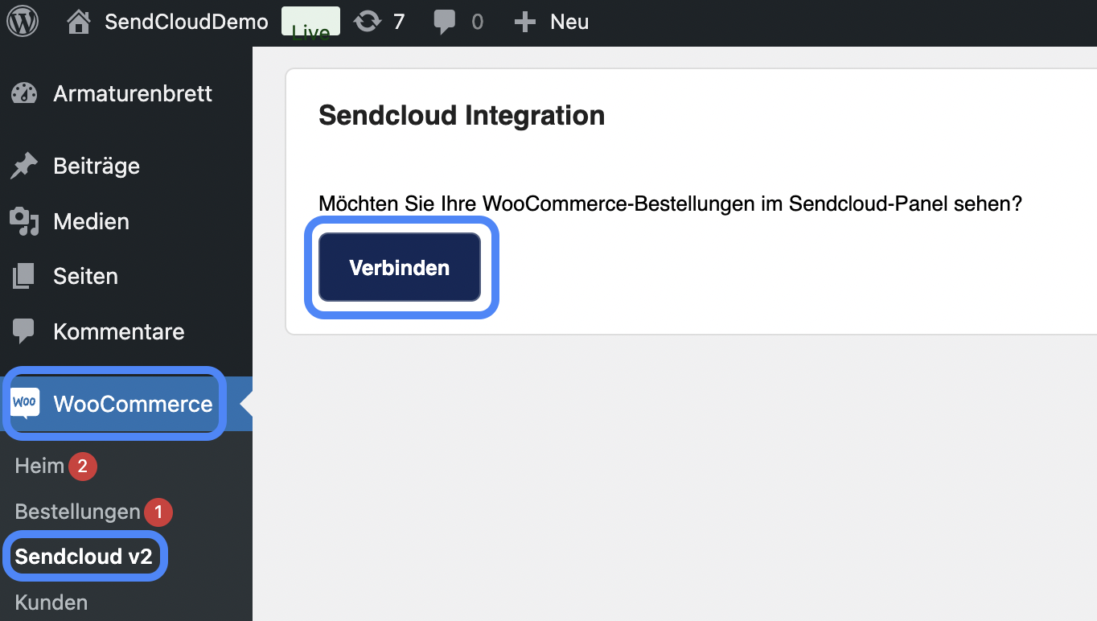Click the plus icon next to Neu
The image size is (1097, 621).
(x=524, y=22)
